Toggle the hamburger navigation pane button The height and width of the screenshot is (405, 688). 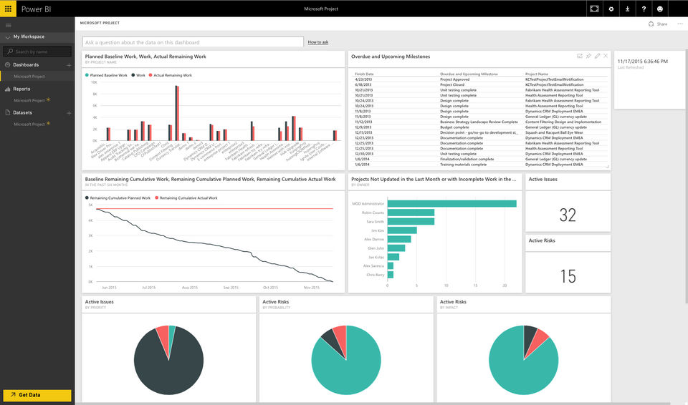tap(9, 26)
